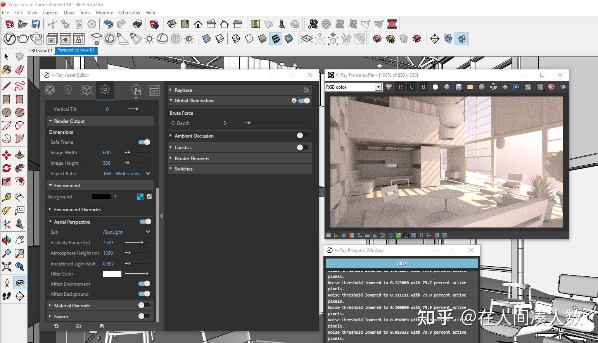
Task: Click the Image Width input field
Action: (x=107, y=152)
